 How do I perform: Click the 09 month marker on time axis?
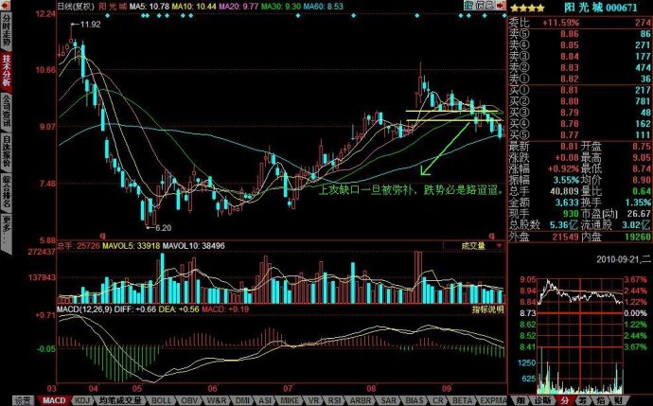pos(447,389)
